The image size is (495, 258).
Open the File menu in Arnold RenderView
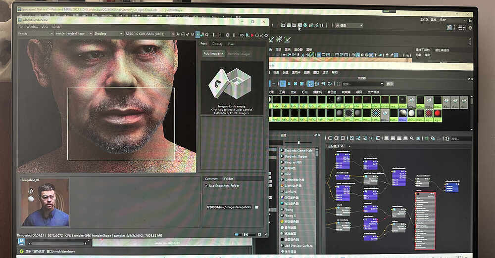(x=20, y=27)
